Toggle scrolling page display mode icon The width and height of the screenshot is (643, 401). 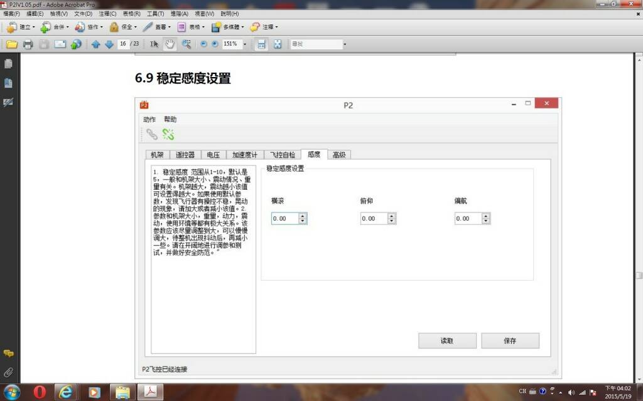click(261, 44)
